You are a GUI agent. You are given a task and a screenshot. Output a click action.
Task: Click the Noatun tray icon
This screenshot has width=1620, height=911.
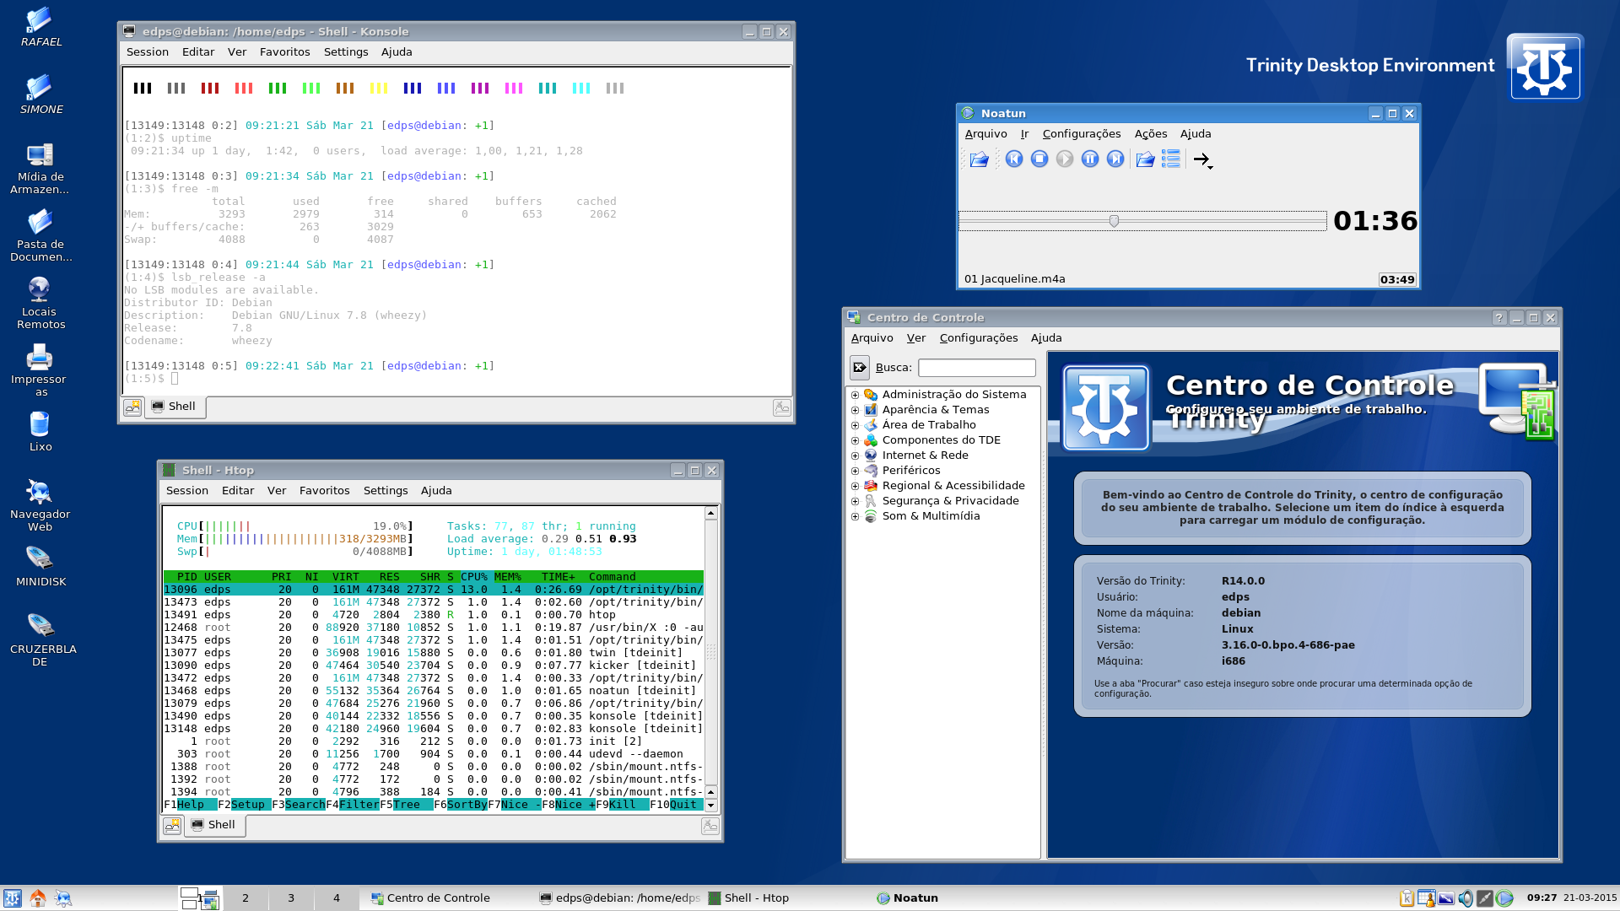point(1504,898)
